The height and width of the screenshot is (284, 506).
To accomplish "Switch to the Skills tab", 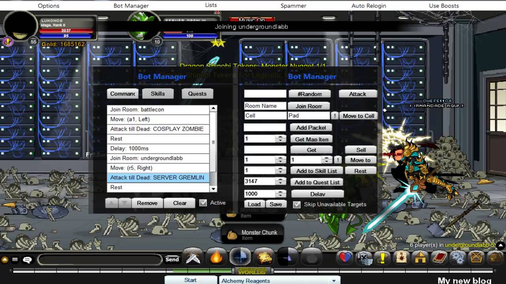I will click(x=158, y=93).
